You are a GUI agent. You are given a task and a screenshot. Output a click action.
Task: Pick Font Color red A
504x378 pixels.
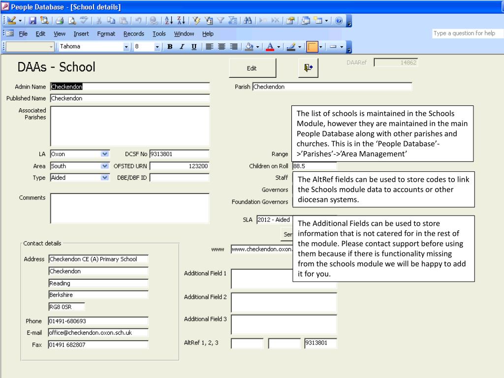pyautogui.click(x=270, y=47)
